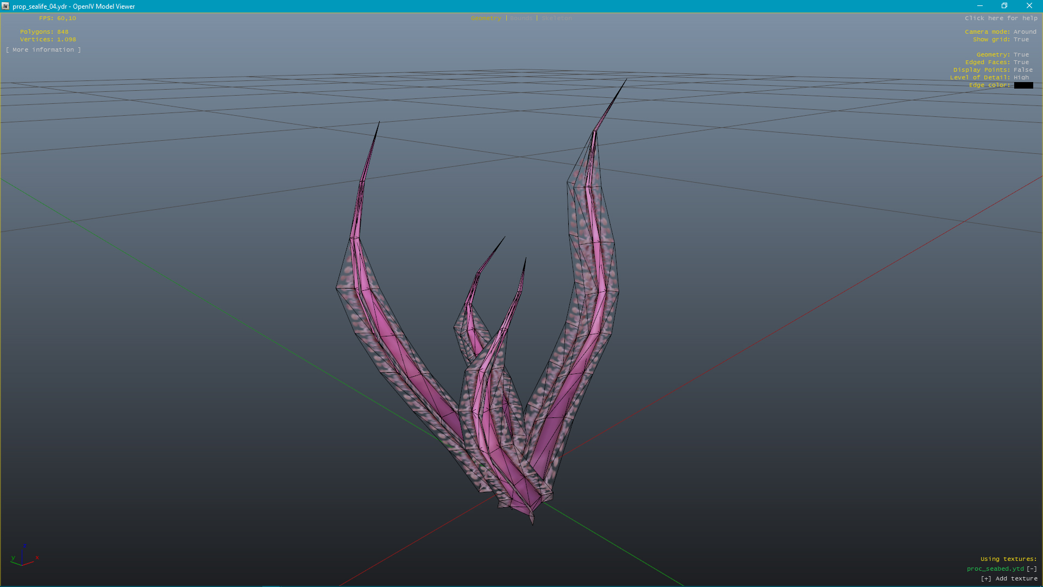Screen dimensions: 1043x587
Task: Open the black Edge color swatch
Action: click(x=1023, y=85)
